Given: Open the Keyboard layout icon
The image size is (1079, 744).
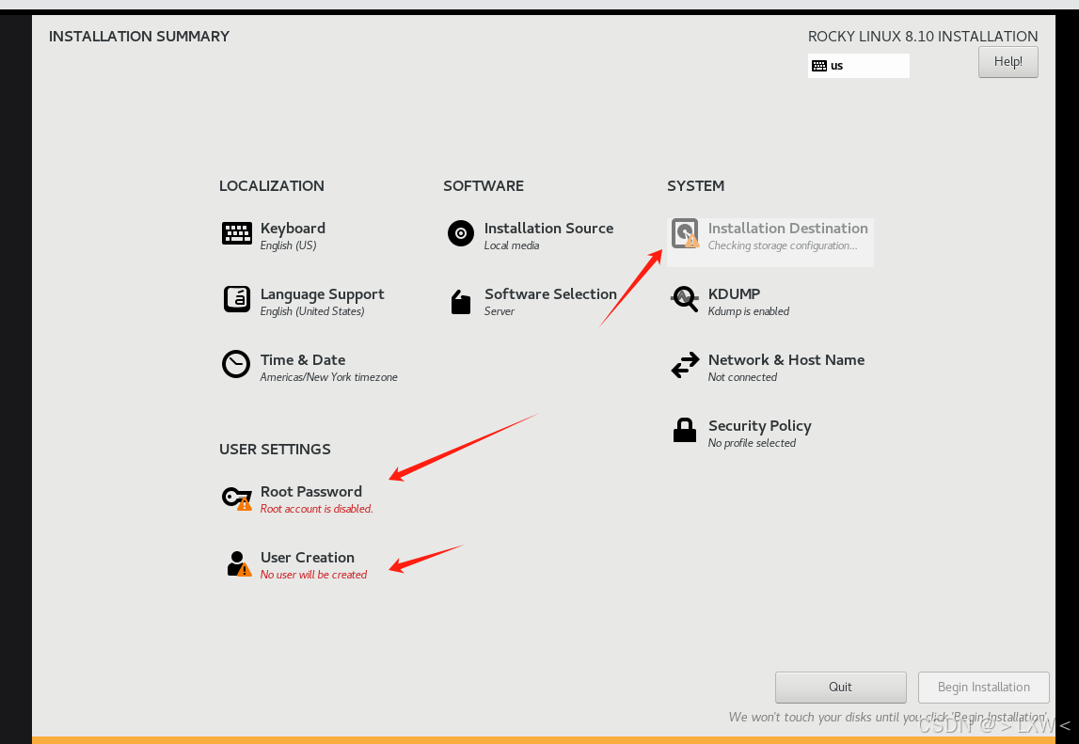Looking at the screenshot, I should [x=237, y=233].
